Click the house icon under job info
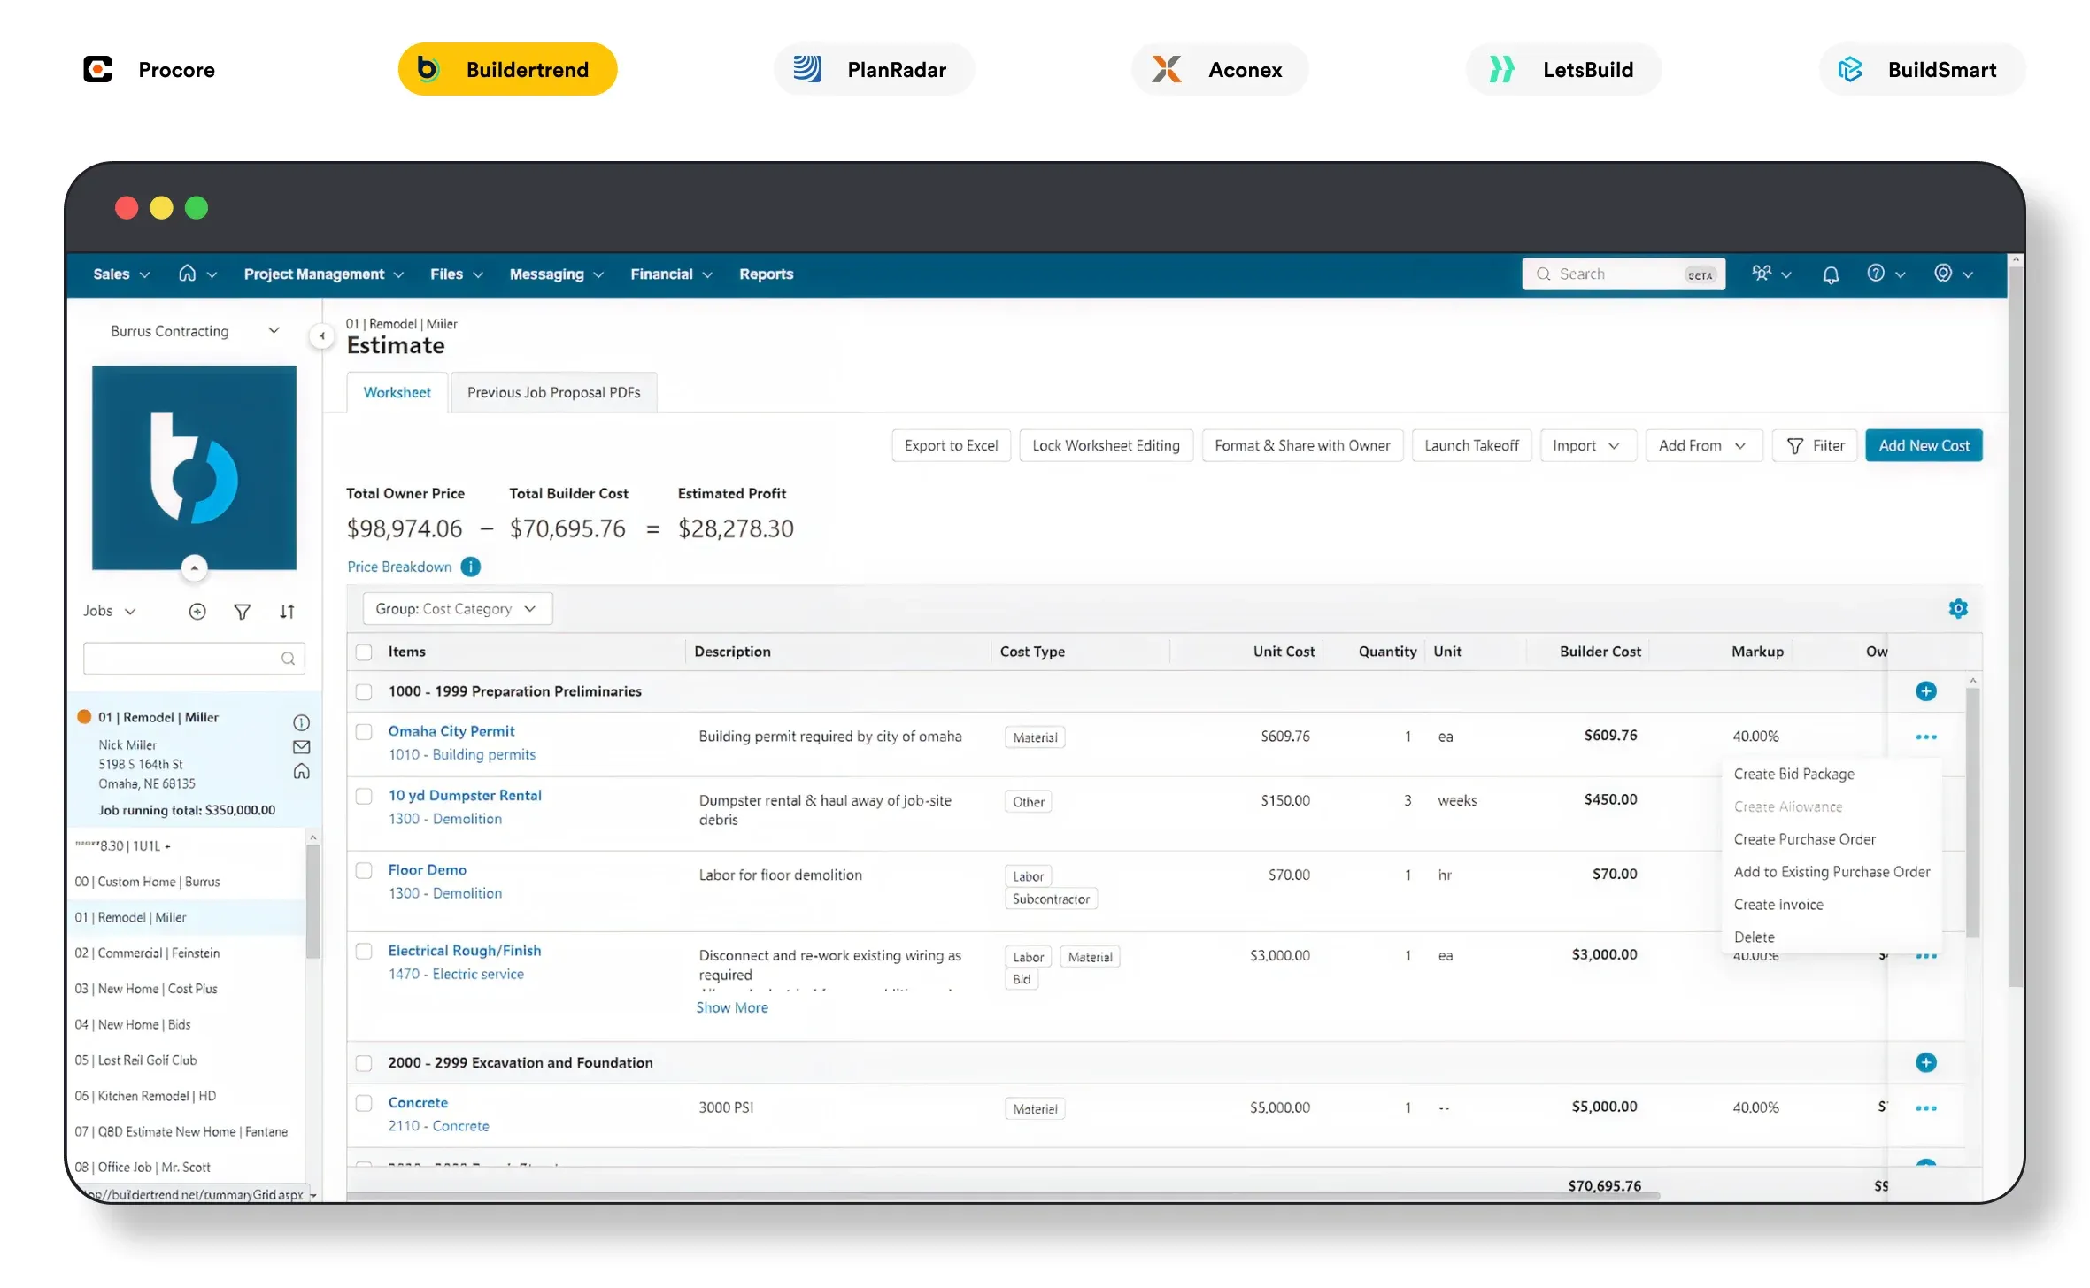Viewport: 2090px width, 1288px height. tap(301, 772)
